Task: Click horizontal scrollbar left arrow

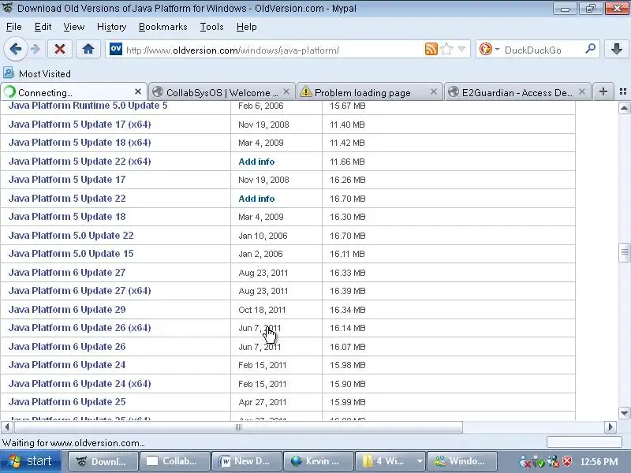Action: coord(6,426)
